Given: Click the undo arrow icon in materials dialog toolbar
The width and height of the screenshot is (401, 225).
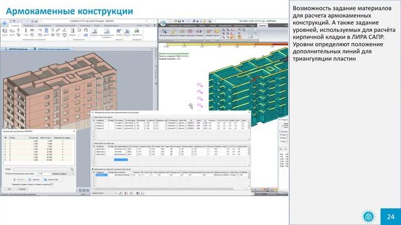Looking at the screenshot, I should tap(131, 193).
